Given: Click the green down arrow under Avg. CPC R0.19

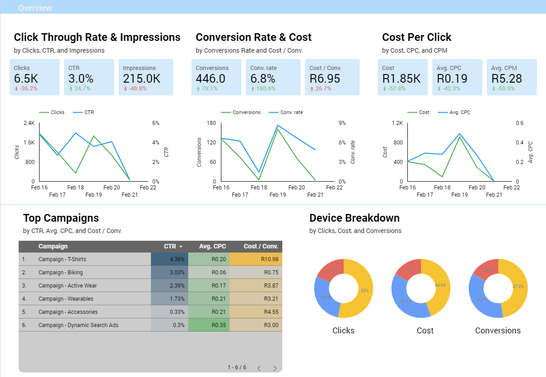Looking at the screenshot, I should pos(439,89).
